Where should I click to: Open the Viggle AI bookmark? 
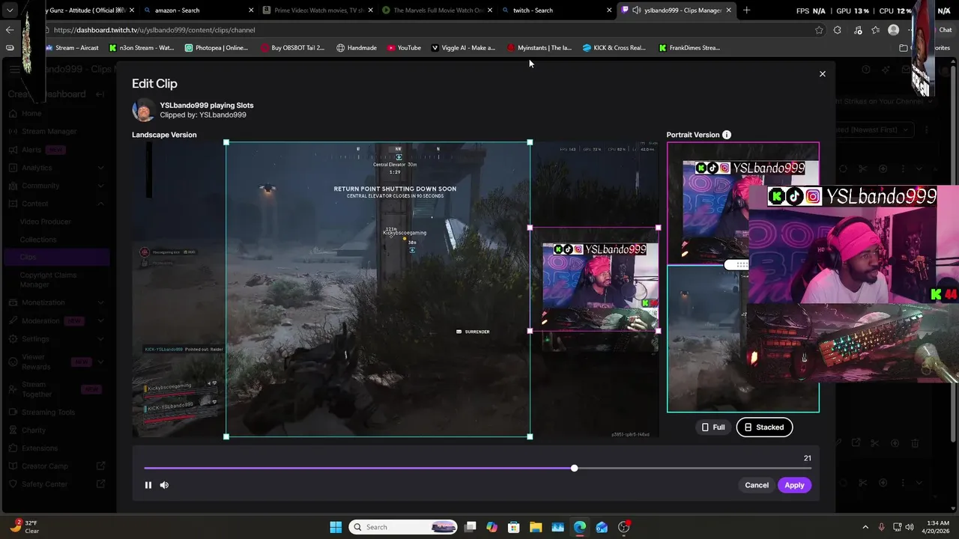pyautogui.click(x=463, y=48)
